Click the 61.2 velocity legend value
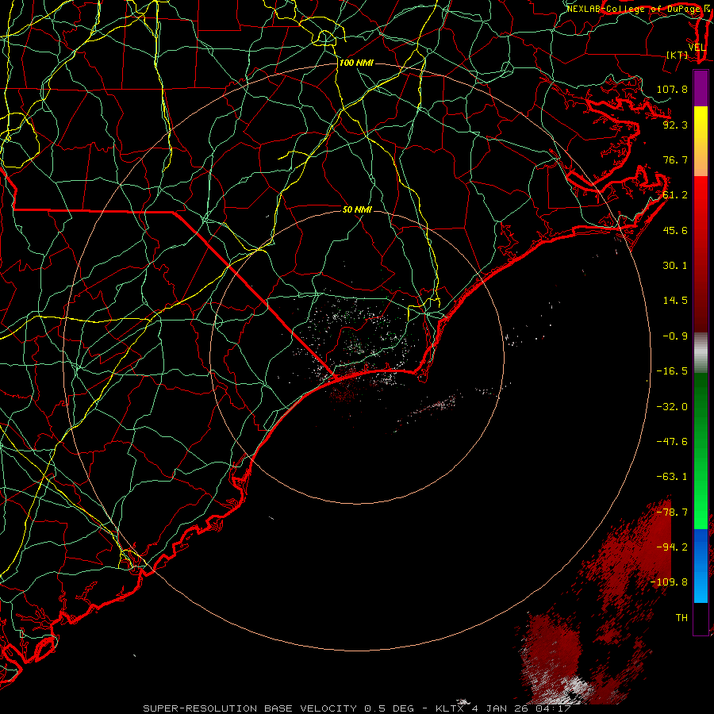Viewport: 714px width, 714px height. (675, 195)
